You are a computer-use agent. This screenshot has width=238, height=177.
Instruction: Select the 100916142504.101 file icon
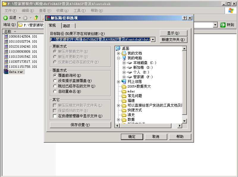(x=6, y=36)
